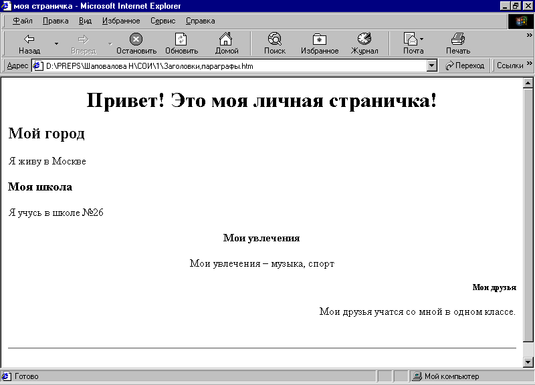This screenshot has width=535, height=385.
Task: Open the Файл menu
Action: pyautogui.click(x=23, y=21)
